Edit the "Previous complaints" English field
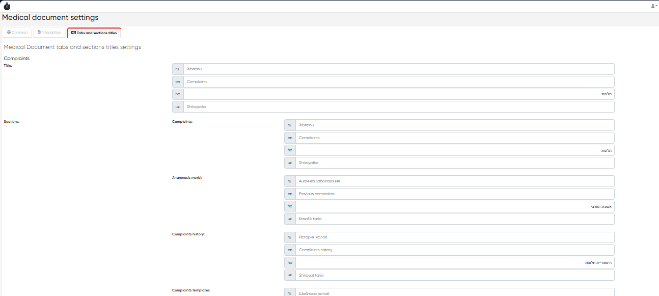 (x=454, y=194)
